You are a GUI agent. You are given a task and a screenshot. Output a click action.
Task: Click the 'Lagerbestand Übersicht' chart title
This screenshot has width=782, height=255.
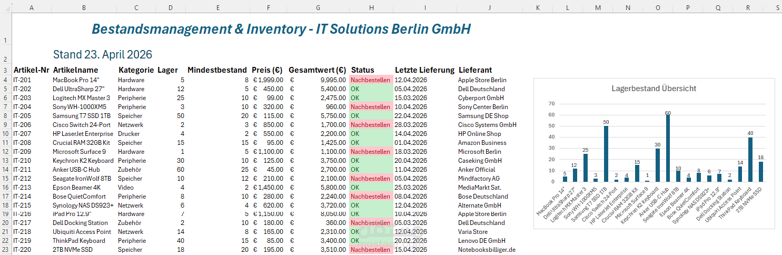pos(654,89)
